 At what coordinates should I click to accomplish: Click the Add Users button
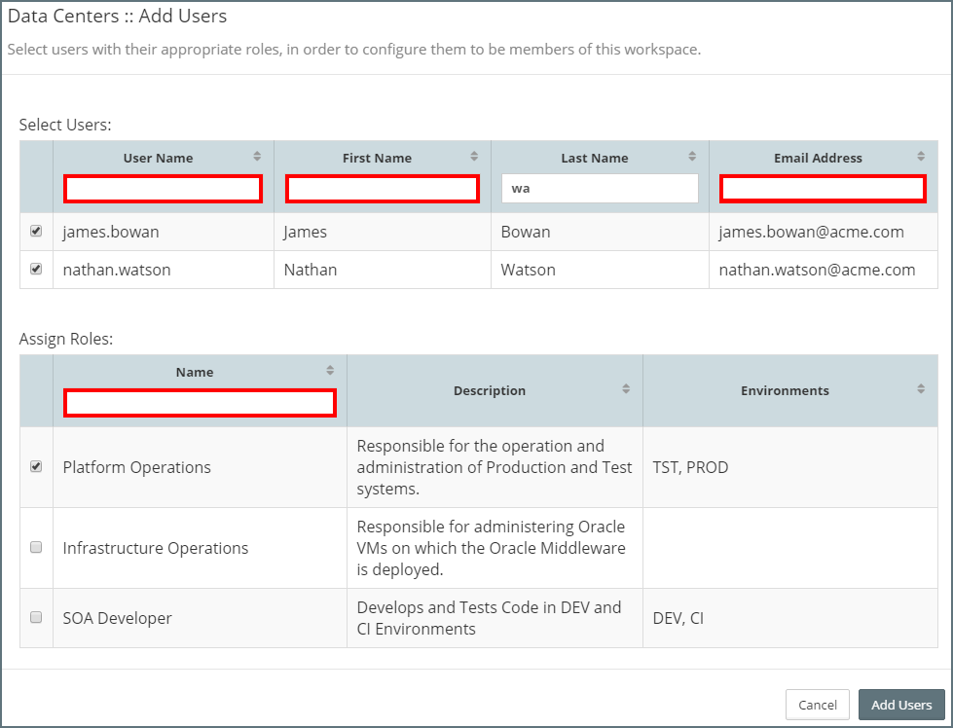(901, 705)
